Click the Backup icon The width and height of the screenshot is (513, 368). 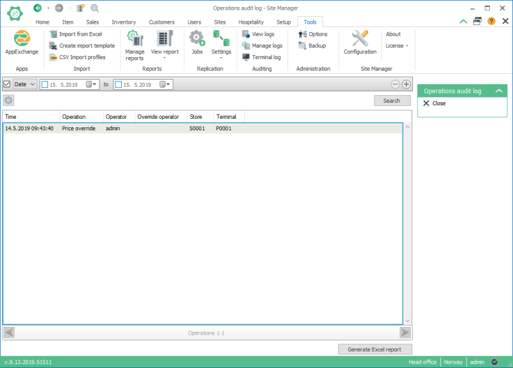pos(303,46)
